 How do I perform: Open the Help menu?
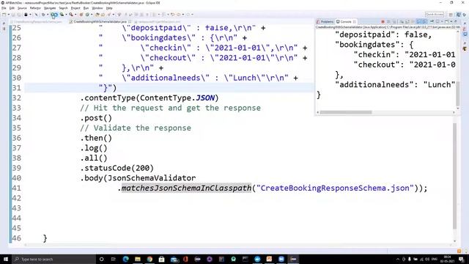click(109, 8)
